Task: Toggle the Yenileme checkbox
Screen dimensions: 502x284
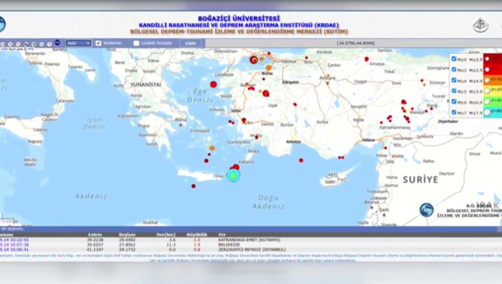Action: coord(99,43)
